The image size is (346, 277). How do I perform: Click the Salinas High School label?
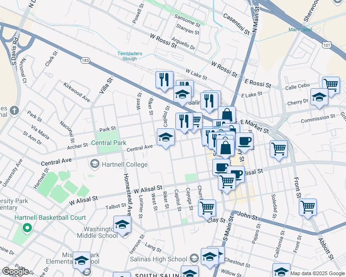[x=159, y=259]
